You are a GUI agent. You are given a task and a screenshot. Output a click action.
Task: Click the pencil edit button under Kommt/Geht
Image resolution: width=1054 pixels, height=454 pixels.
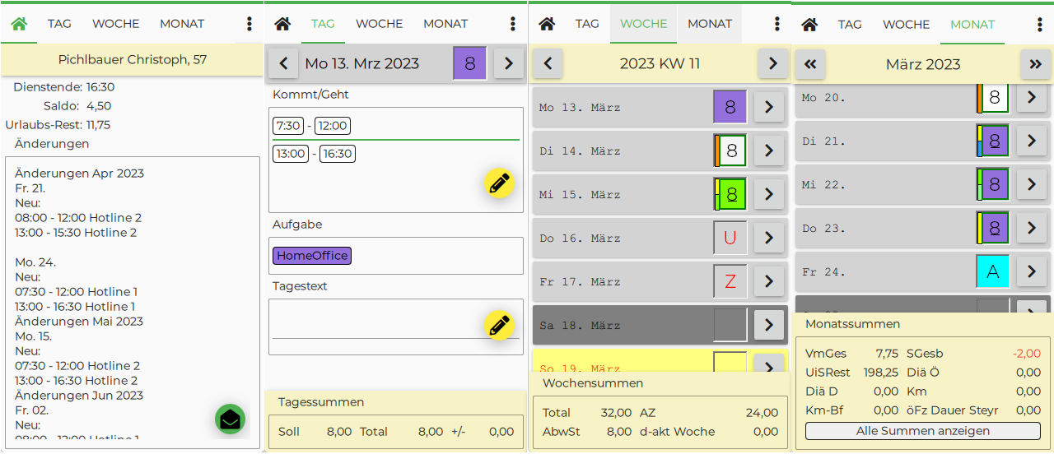(x=499, y=183)
